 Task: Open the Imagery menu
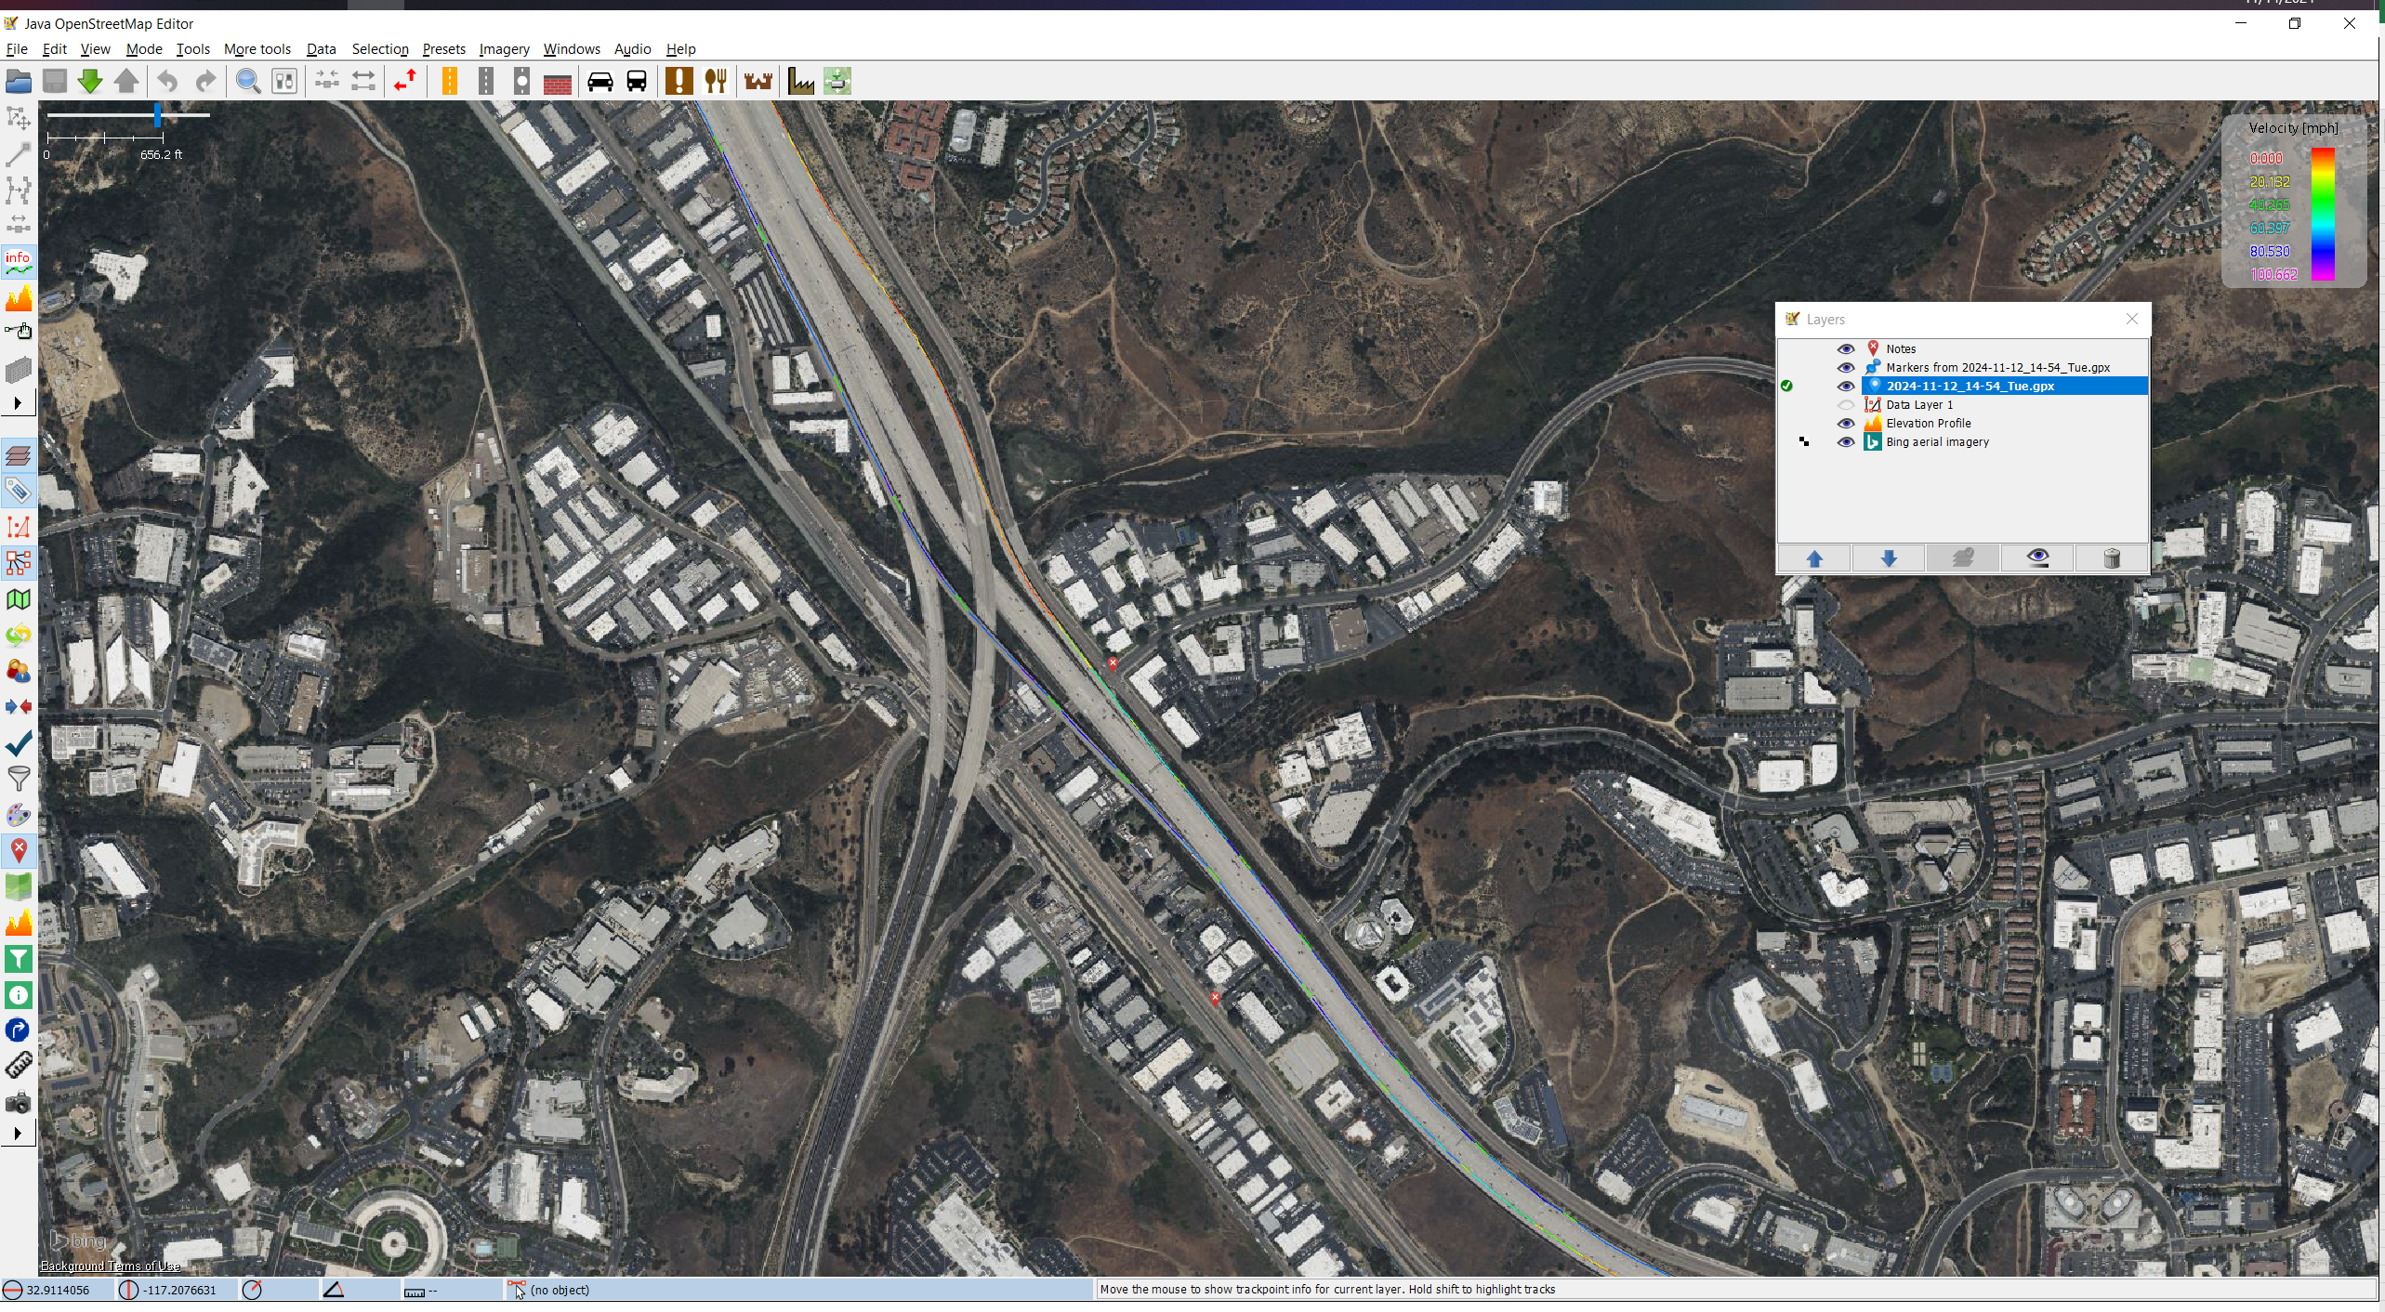click(504, 49)
